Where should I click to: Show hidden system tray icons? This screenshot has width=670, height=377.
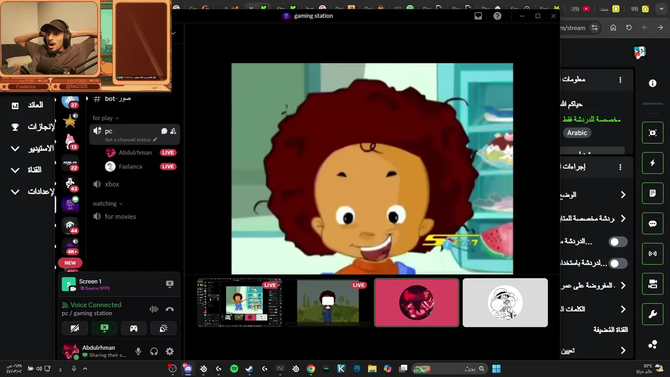click(x=85, y=369)
